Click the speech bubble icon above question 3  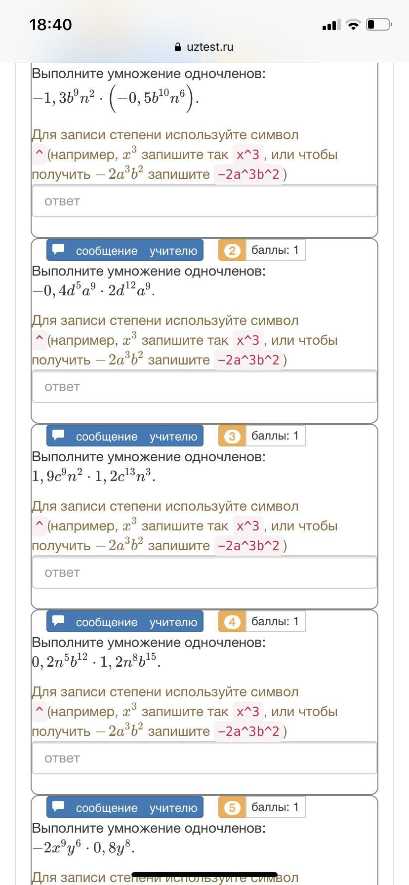click(x=59, y=435)
